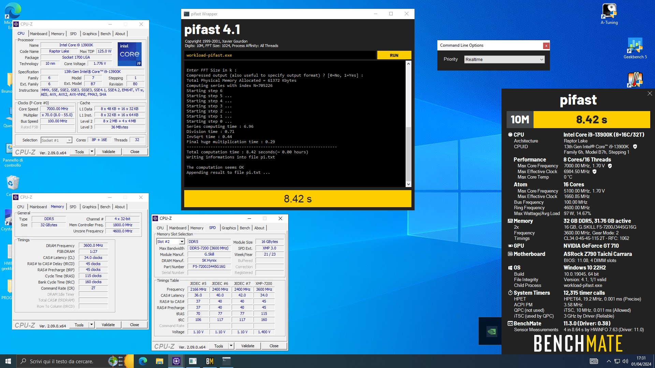
Task: Open Socket #1 selection dropdown
Action: [x=56, y=140]
